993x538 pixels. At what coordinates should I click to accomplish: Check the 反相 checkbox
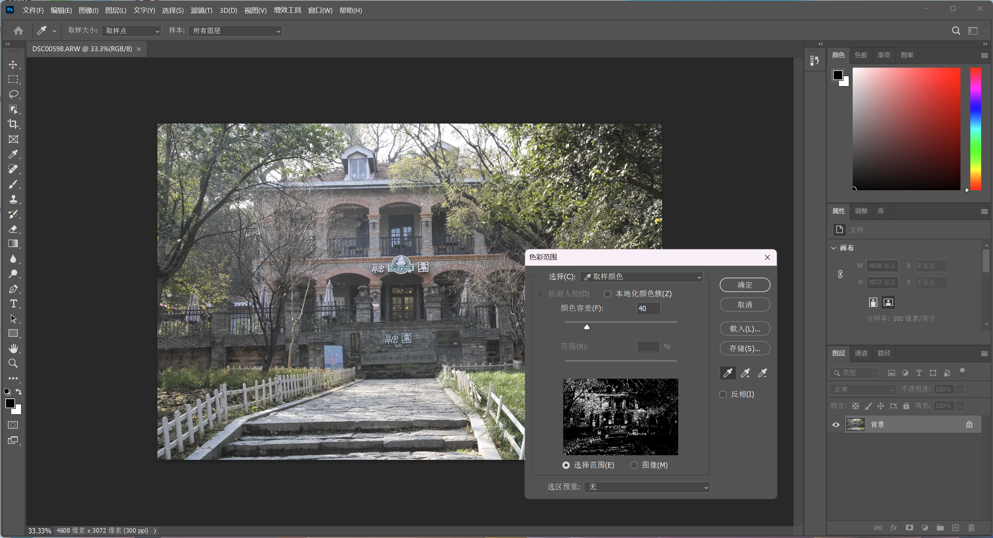[723, 394]
